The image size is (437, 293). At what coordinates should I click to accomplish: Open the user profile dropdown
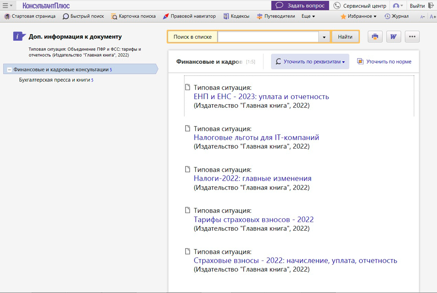398,6
